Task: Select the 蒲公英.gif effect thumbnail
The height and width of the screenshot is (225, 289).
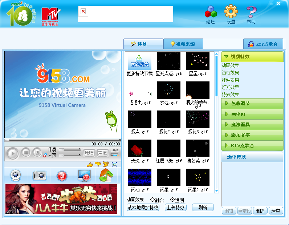Action: point(198,148)
